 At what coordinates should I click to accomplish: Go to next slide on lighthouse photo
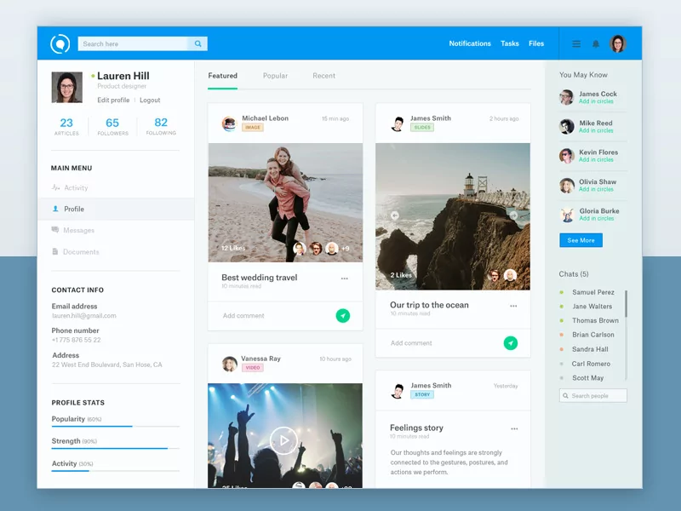click(513, 215)
